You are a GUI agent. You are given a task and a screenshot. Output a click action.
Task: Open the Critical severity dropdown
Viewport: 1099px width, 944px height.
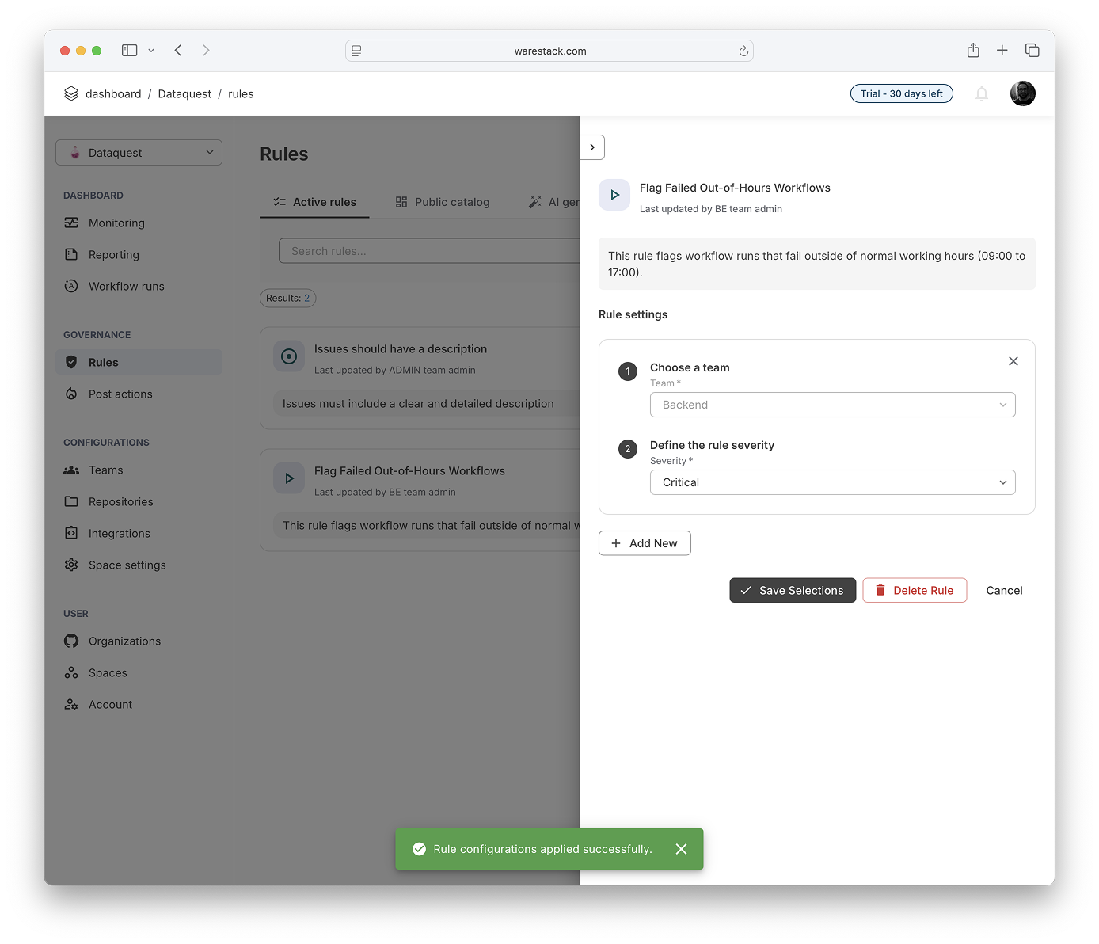click(x=832, y=482)
